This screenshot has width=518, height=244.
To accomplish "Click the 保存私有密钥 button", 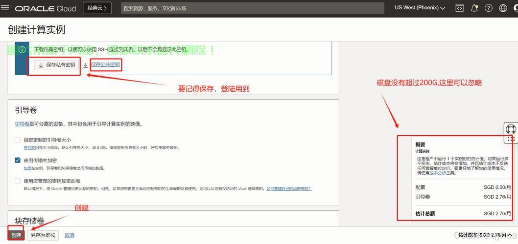I will tap(57, 65).
